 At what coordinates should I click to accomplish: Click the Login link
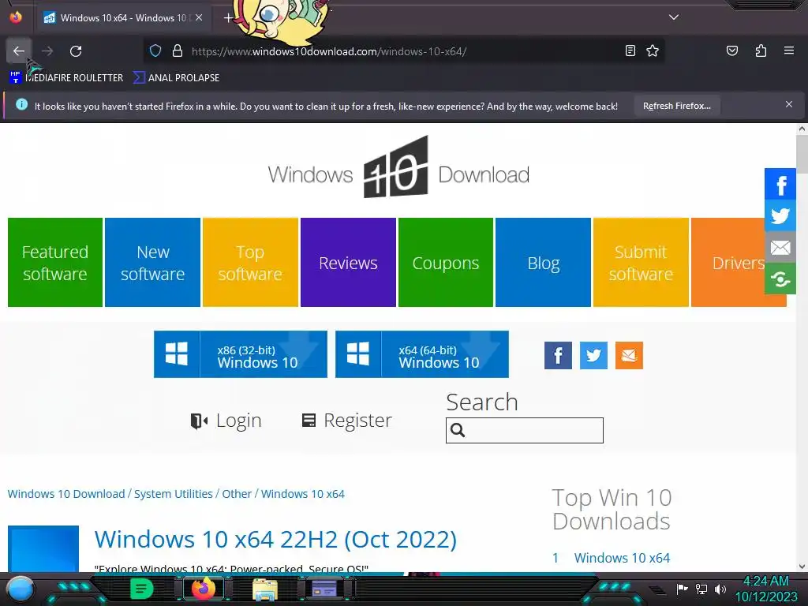(x=226, y=421)
